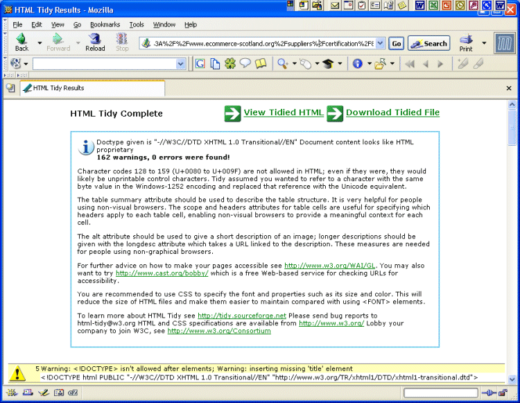Open the Tools menu
Viewport: 520px width, 403px height.
click(137, 24)
